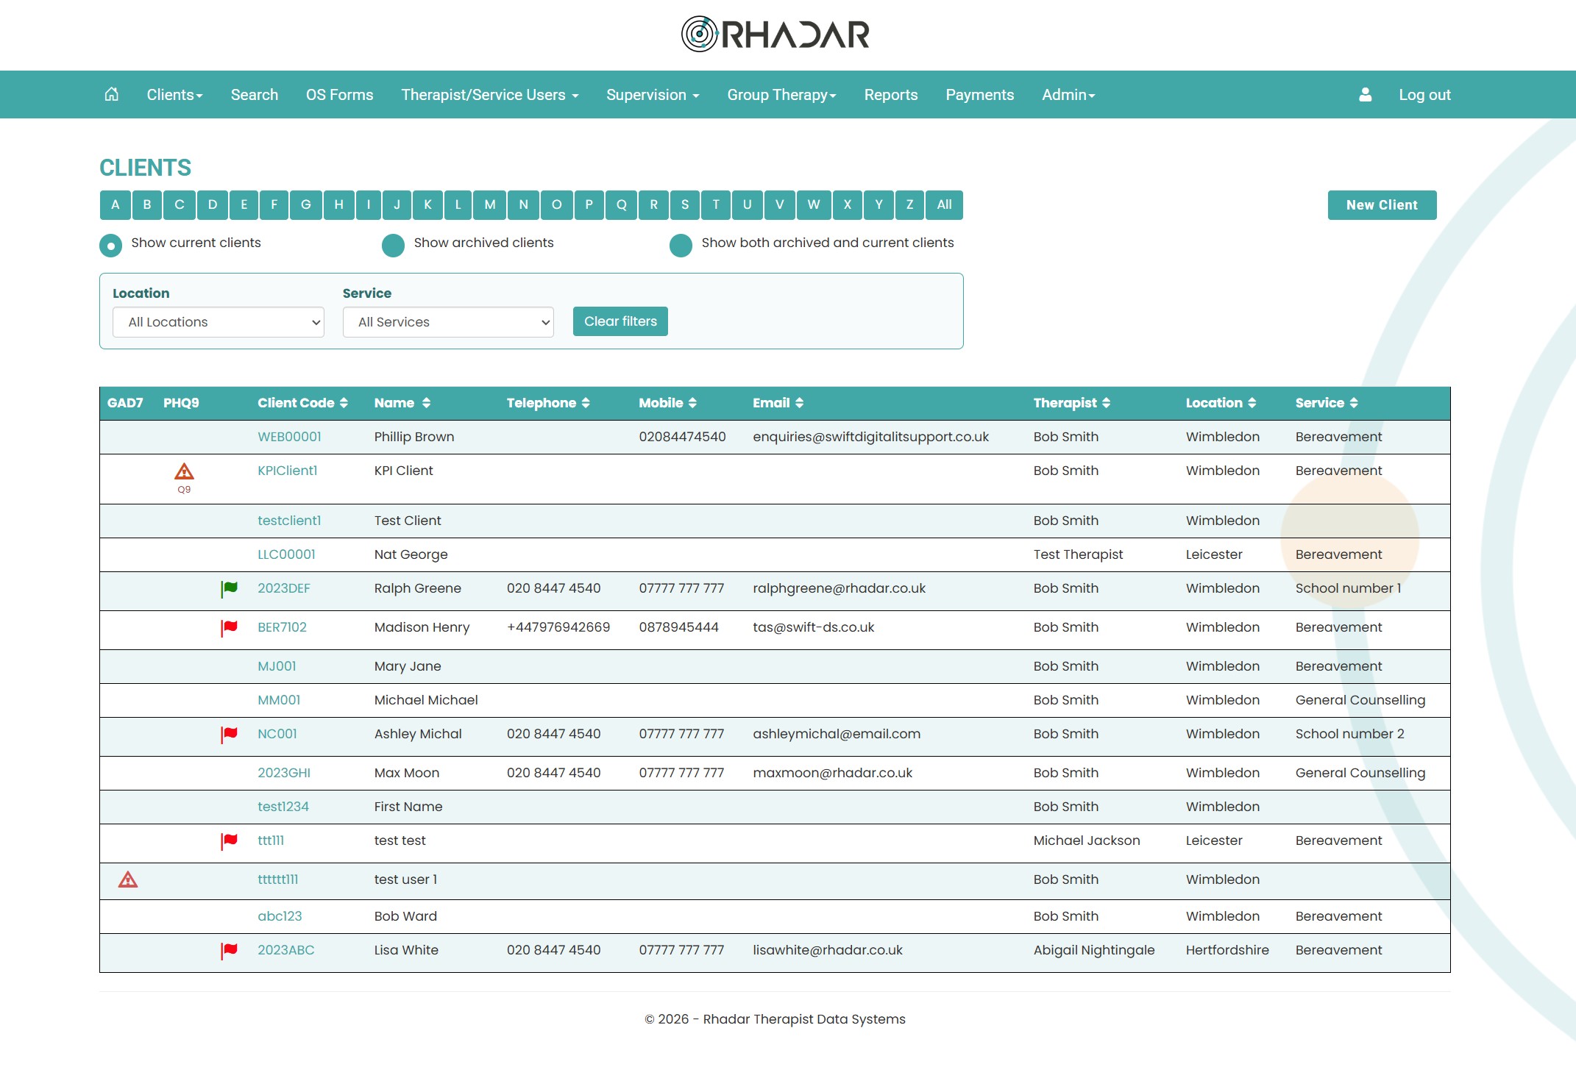Viewport: 1576px width, 1067px height.
Task: Select Show archived clients radio
Action: 393,246
